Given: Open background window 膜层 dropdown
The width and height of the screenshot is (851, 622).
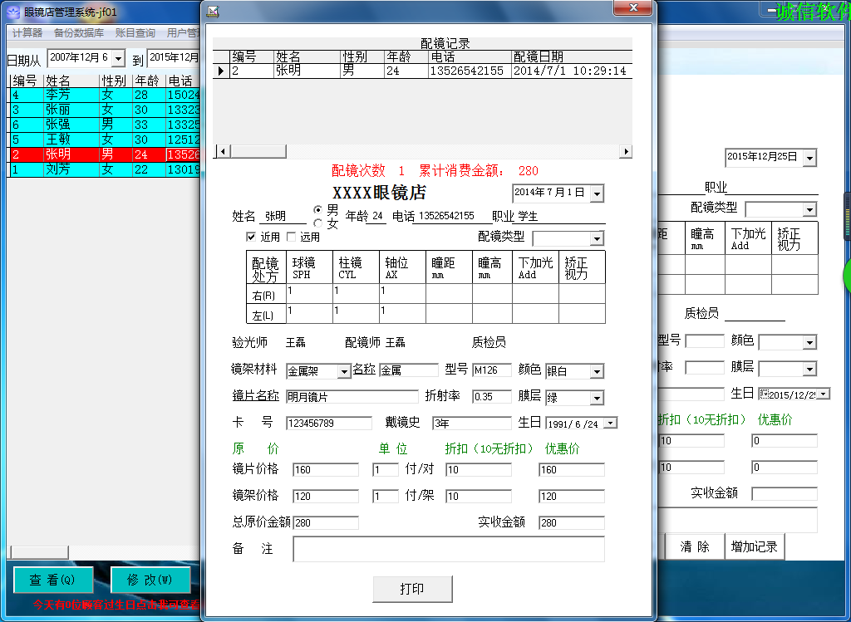Looking at the screenshot, I should point(809,369).
